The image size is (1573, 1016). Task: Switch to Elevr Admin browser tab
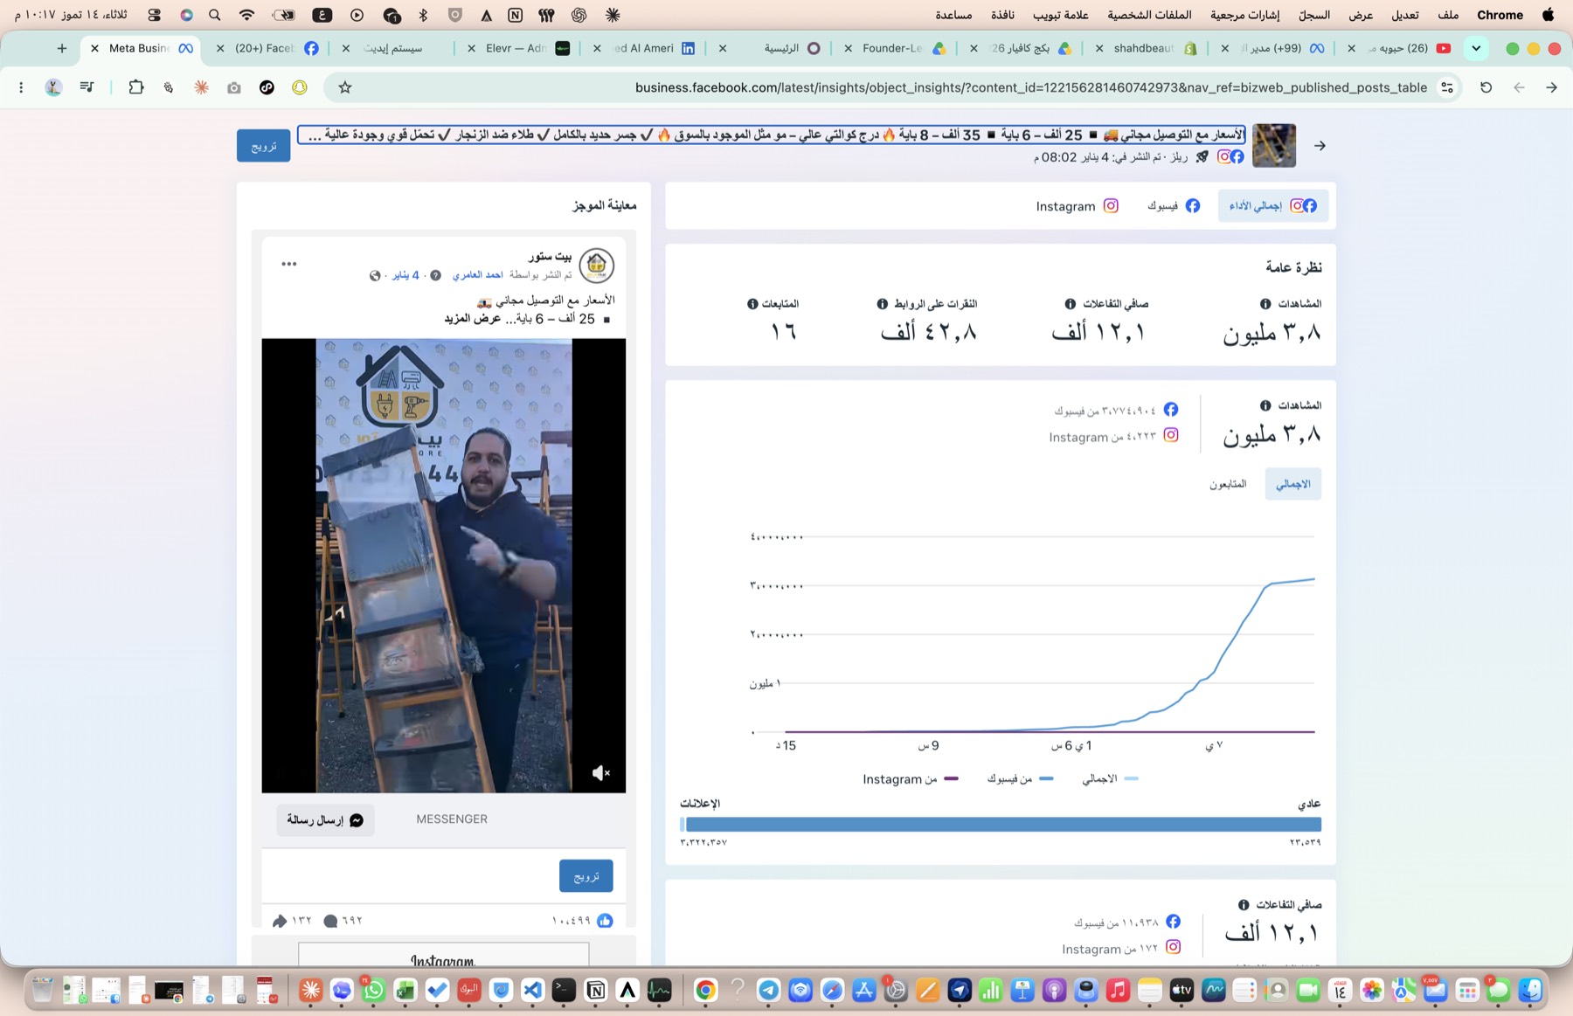(518, 48)
